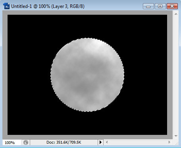Click the horizontal scrollbar left arrow
Viewport: 181px width, 148px height.
(x=107, y=142)
